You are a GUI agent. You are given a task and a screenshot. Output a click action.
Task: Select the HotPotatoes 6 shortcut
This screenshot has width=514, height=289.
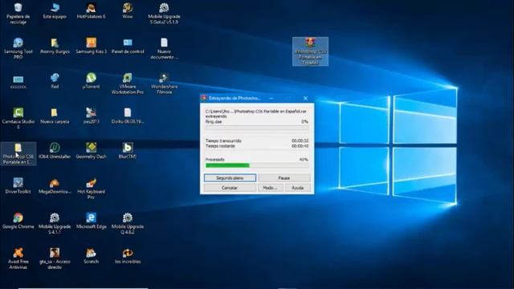(91, 10)
